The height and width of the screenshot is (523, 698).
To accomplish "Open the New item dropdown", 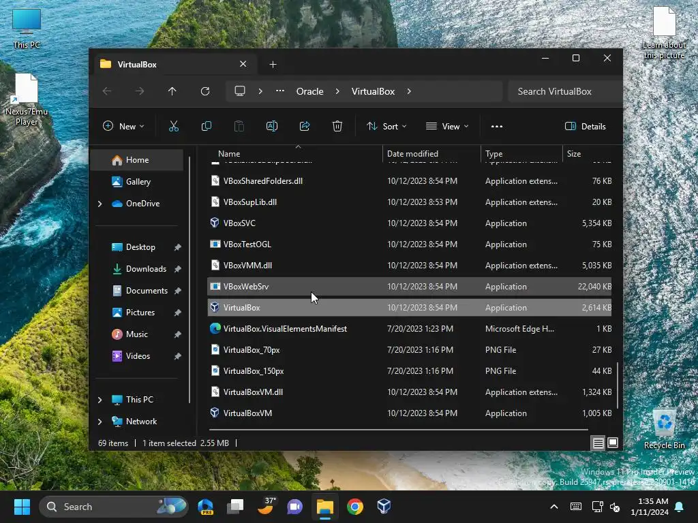I will (x=124, y=126).
